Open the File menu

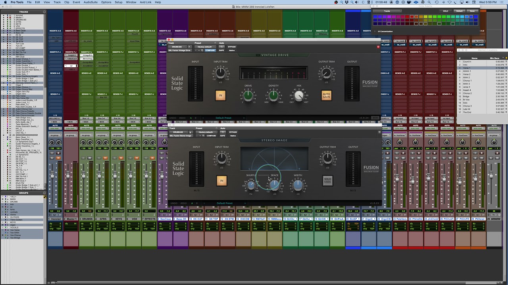[x=29, y=2]
